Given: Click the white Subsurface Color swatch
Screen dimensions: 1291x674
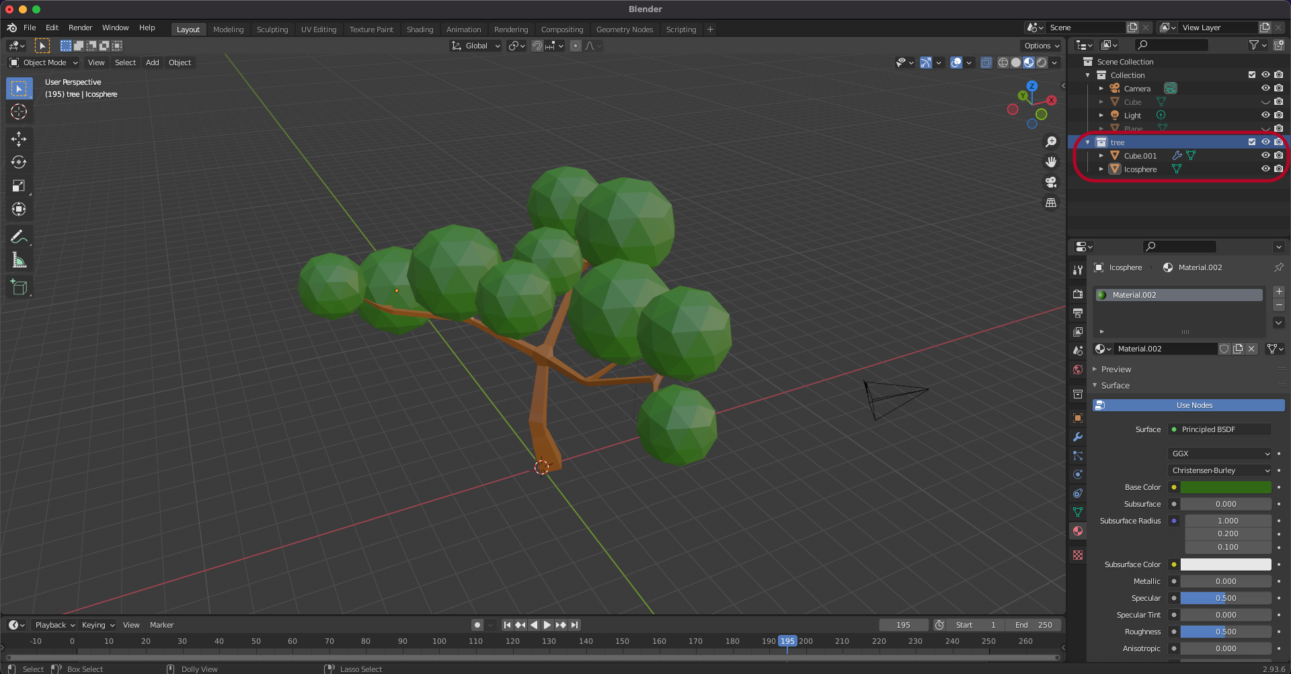Looking at the screenshot, I should (x=1226, y=564).
